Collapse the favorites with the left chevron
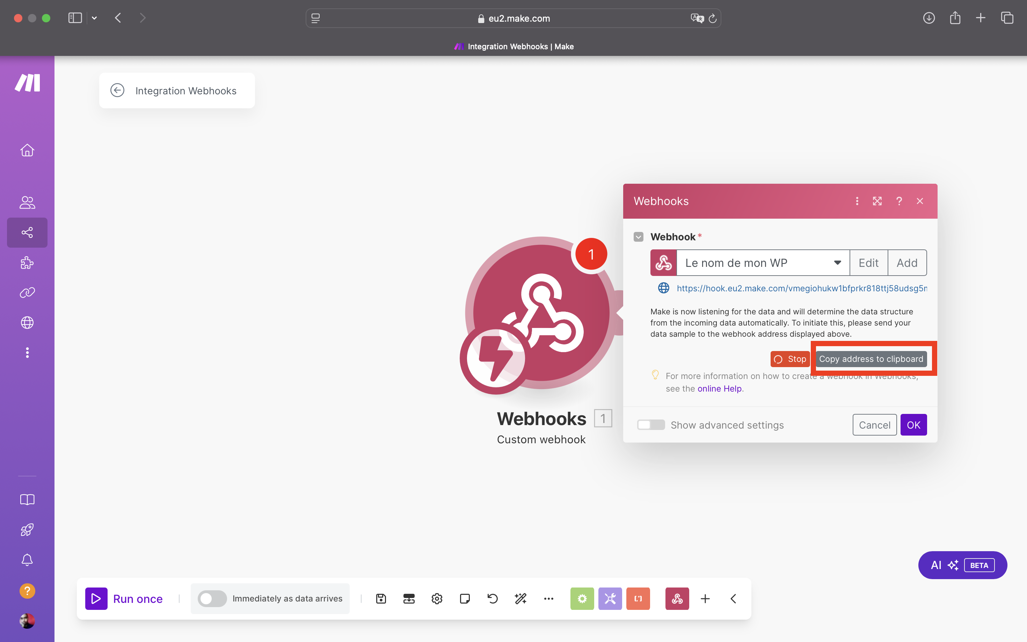 (733, 599)
